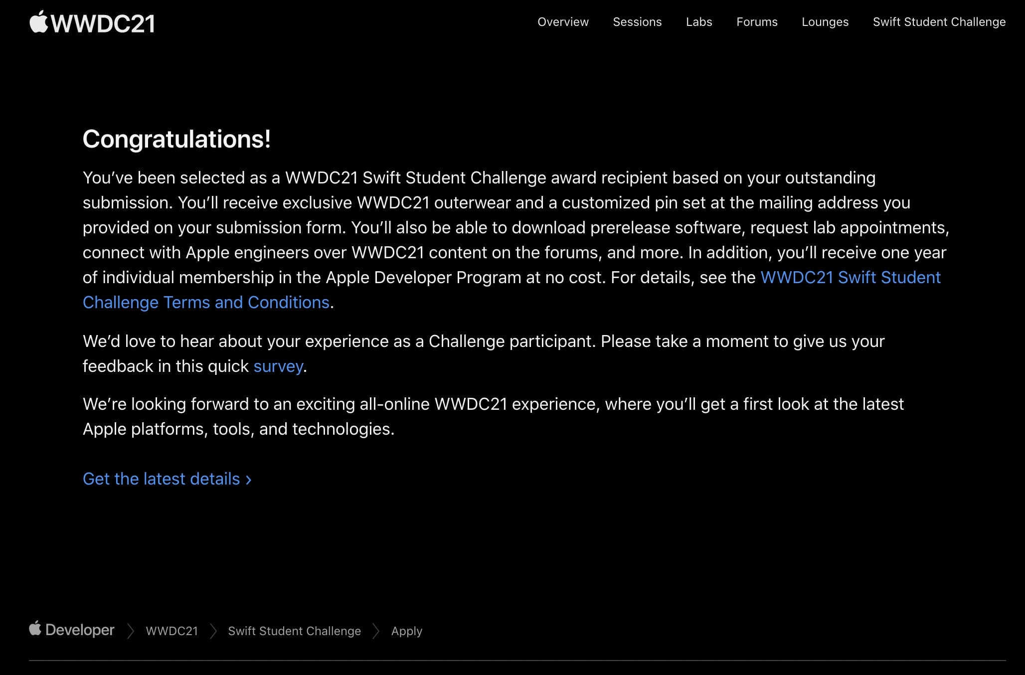Viewport: 1025px width, 675px height.
Task: Click the Congratulations! heading
Action: coord(176,139)
